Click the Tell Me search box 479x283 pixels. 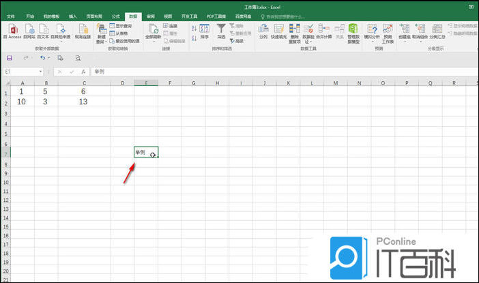point(283,17)
